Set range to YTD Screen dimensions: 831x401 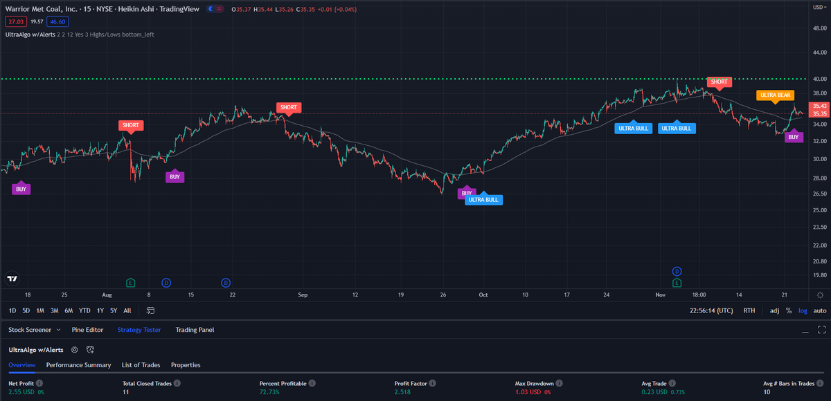[x=84, y=311]
